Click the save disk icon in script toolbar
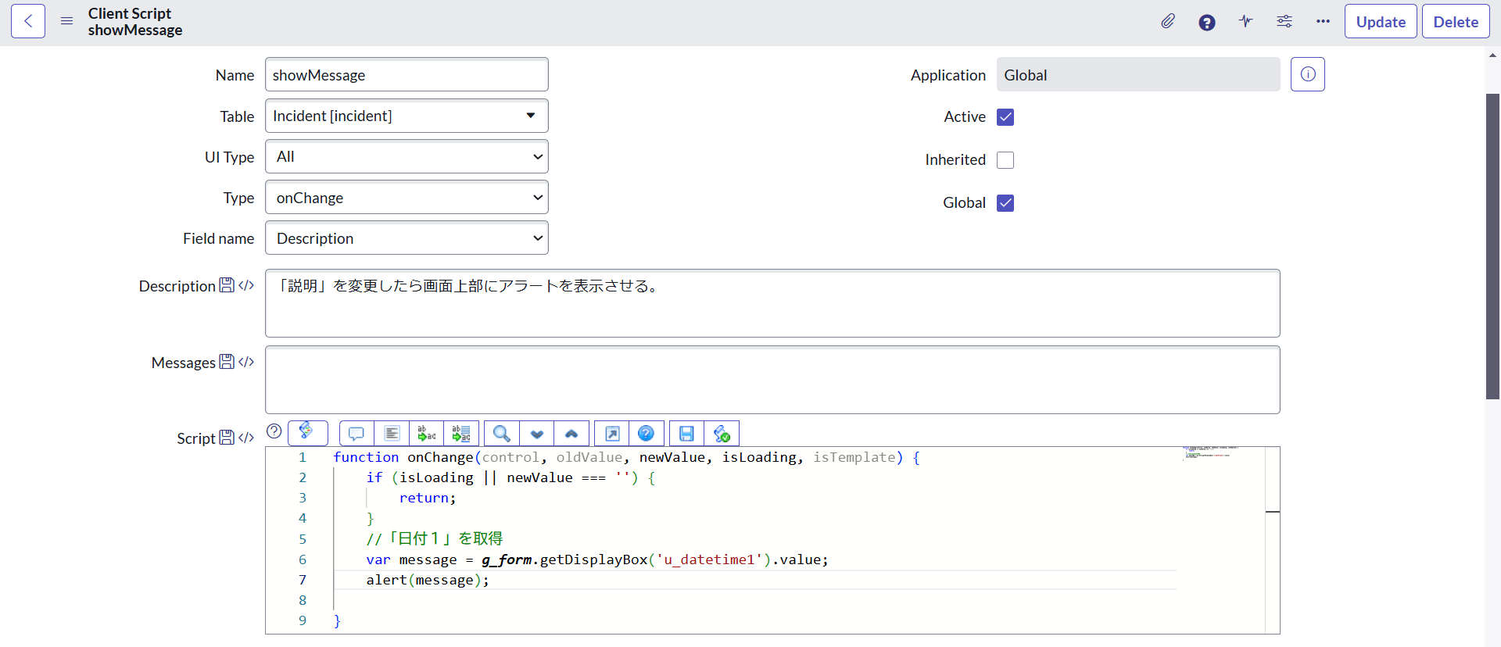Viewport: 1501px width, 647px height. click(686, 434)
